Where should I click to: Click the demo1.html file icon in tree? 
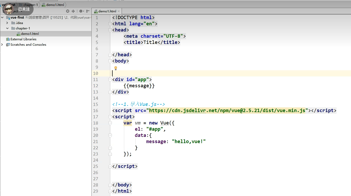point(18,34)
